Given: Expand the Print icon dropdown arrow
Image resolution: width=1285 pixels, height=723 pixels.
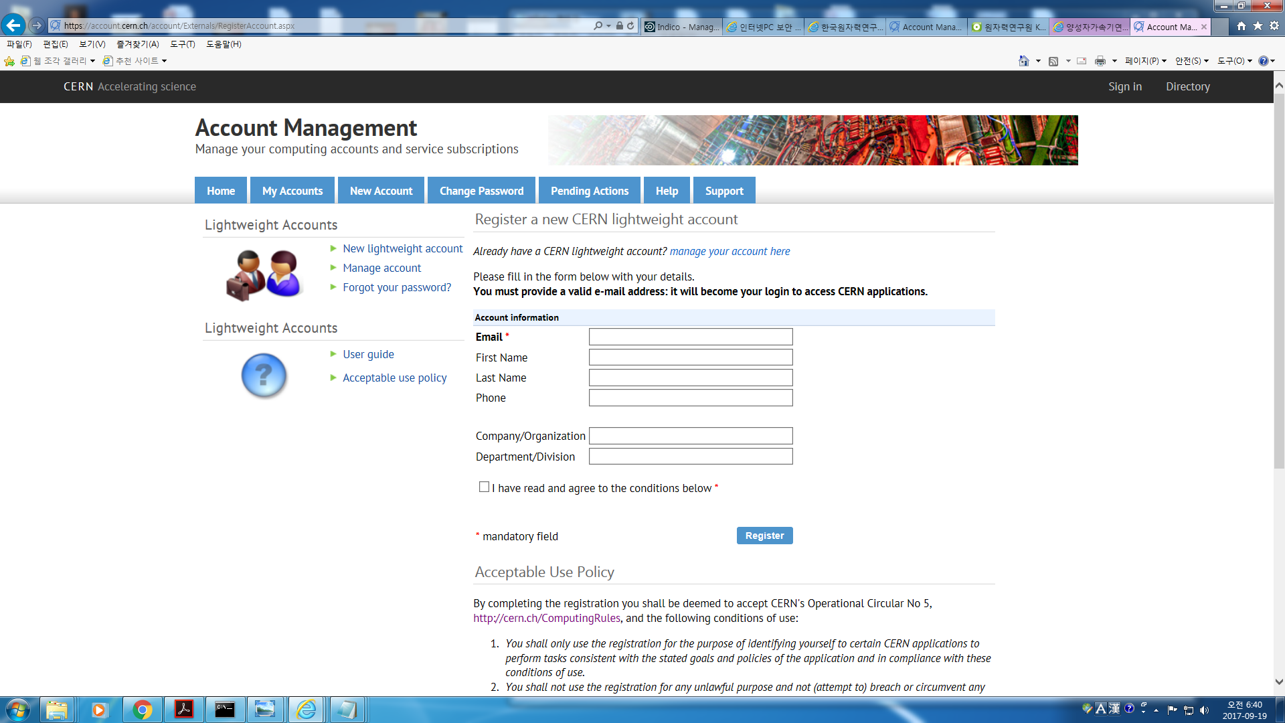Looking at the screenshot, I should 1114,61.
